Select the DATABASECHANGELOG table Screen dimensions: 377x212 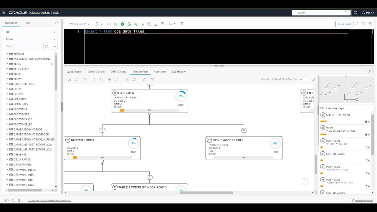28,129
